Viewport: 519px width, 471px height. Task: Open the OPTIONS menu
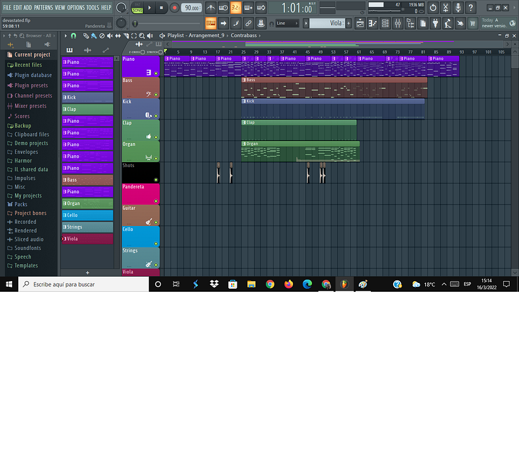point(76,8)
